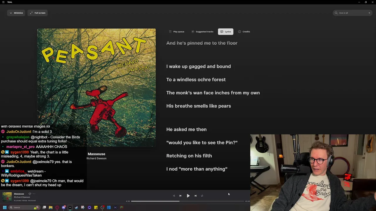Open the yellow Sticky Notes taskbar icon

pos(96,207)
